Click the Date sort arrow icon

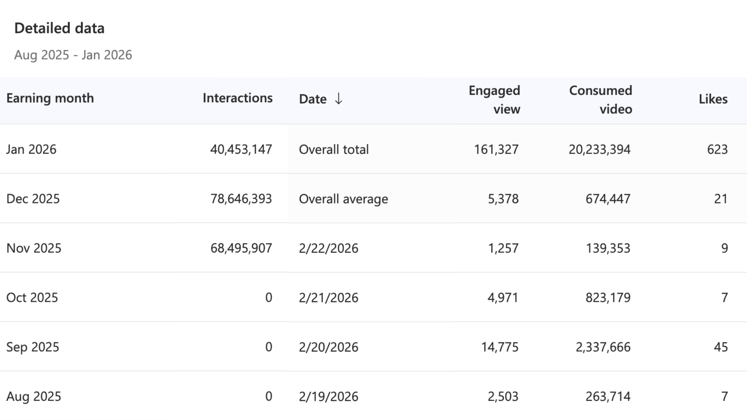338,99
